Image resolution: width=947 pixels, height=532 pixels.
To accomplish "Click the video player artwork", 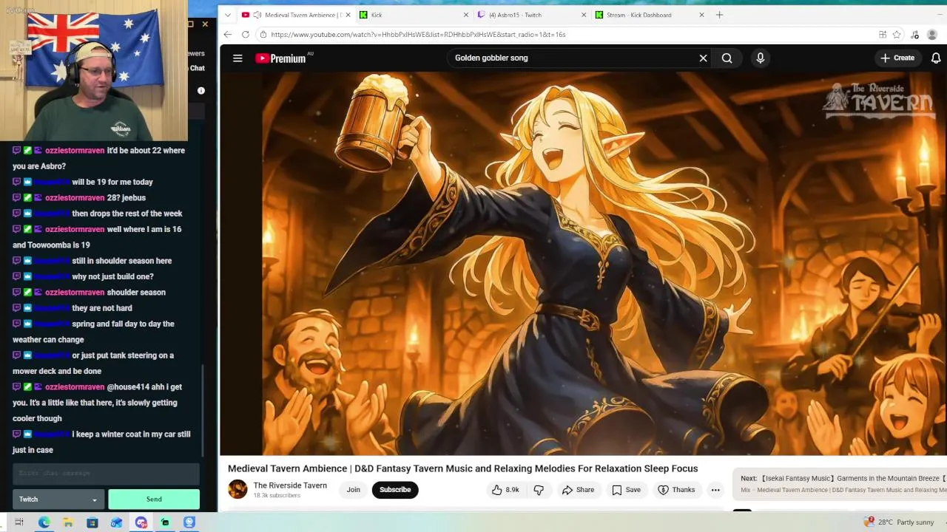I will (583, 264).
